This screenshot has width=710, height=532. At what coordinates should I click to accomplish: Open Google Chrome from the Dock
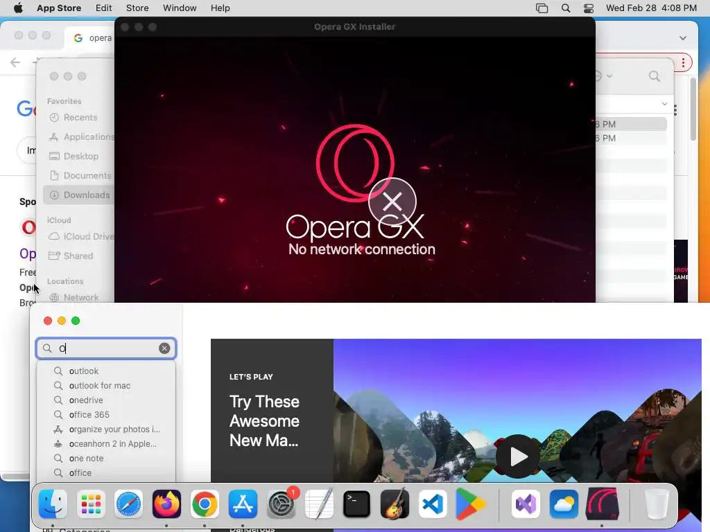click(205, 504)
